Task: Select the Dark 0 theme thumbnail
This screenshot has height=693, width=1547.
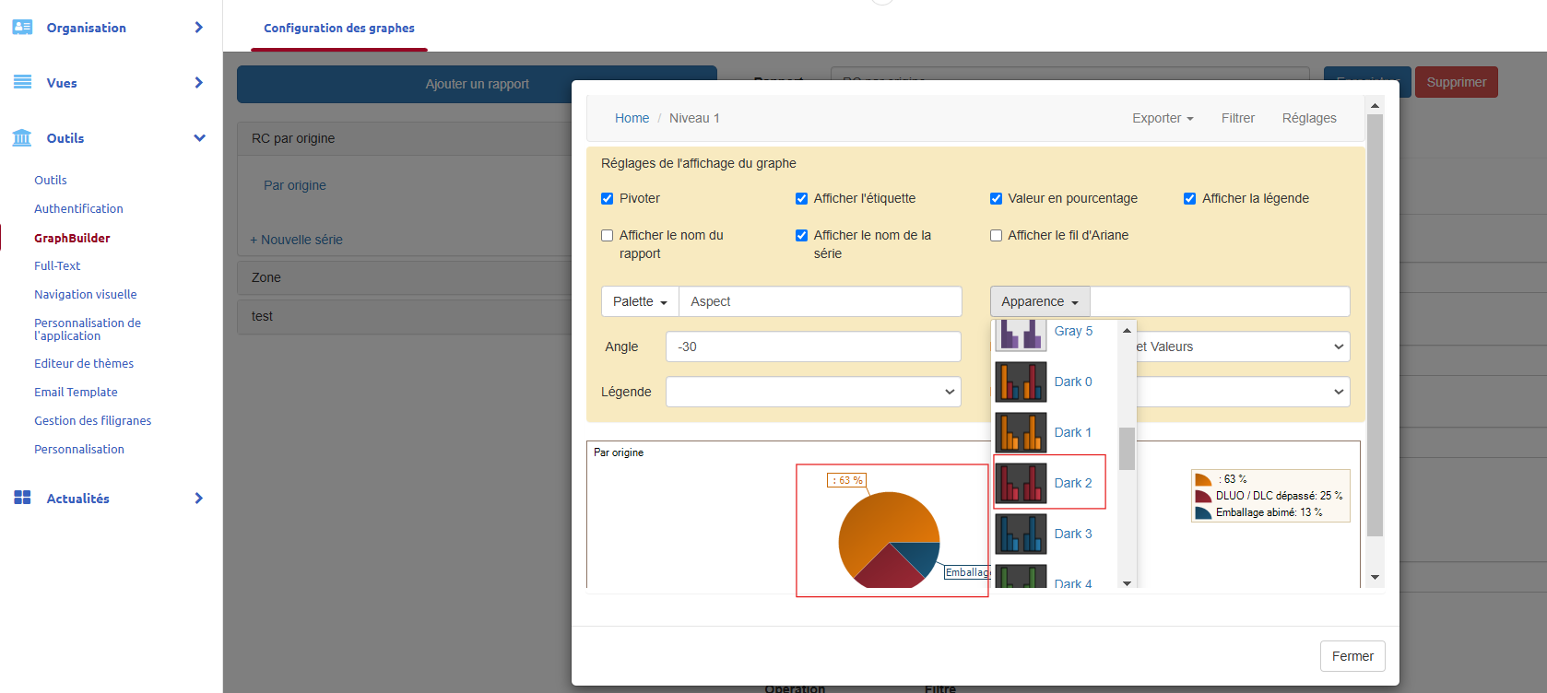Action: pos(1021,382)
